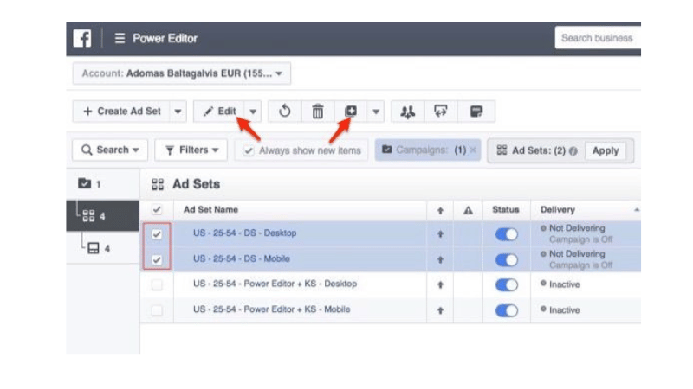Expand the Create Ad Set dropdown arrow
The width and height of the screenshot is (693, 389).
178,112
